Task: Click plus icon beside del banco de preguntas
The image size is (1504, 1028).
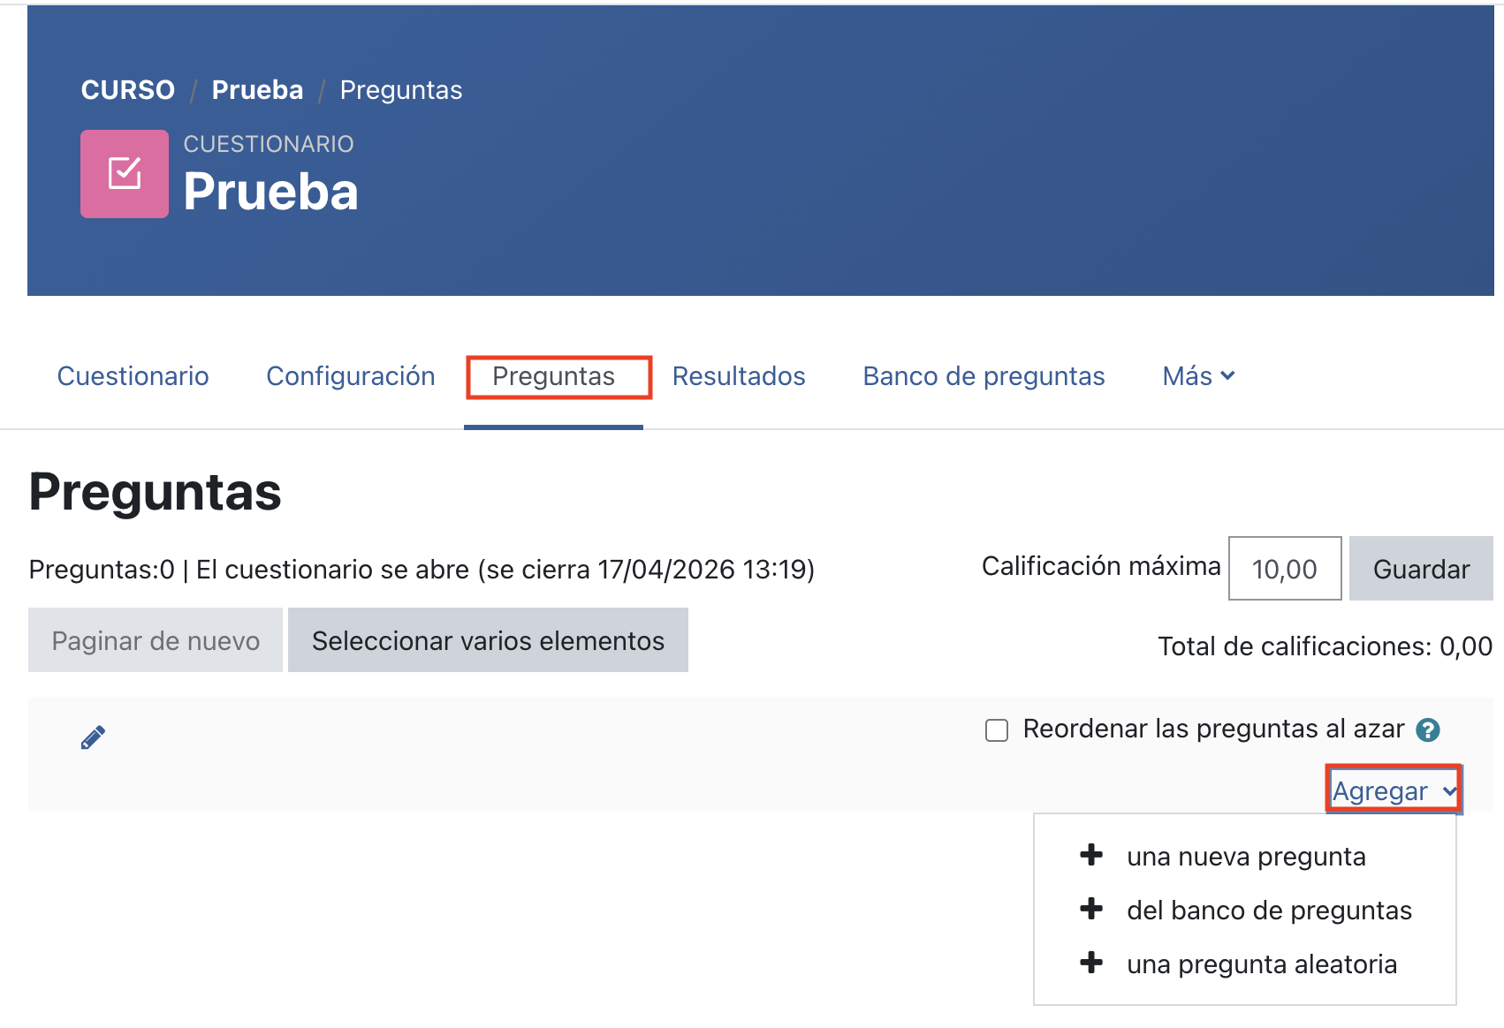Action: click(1091, 909)
